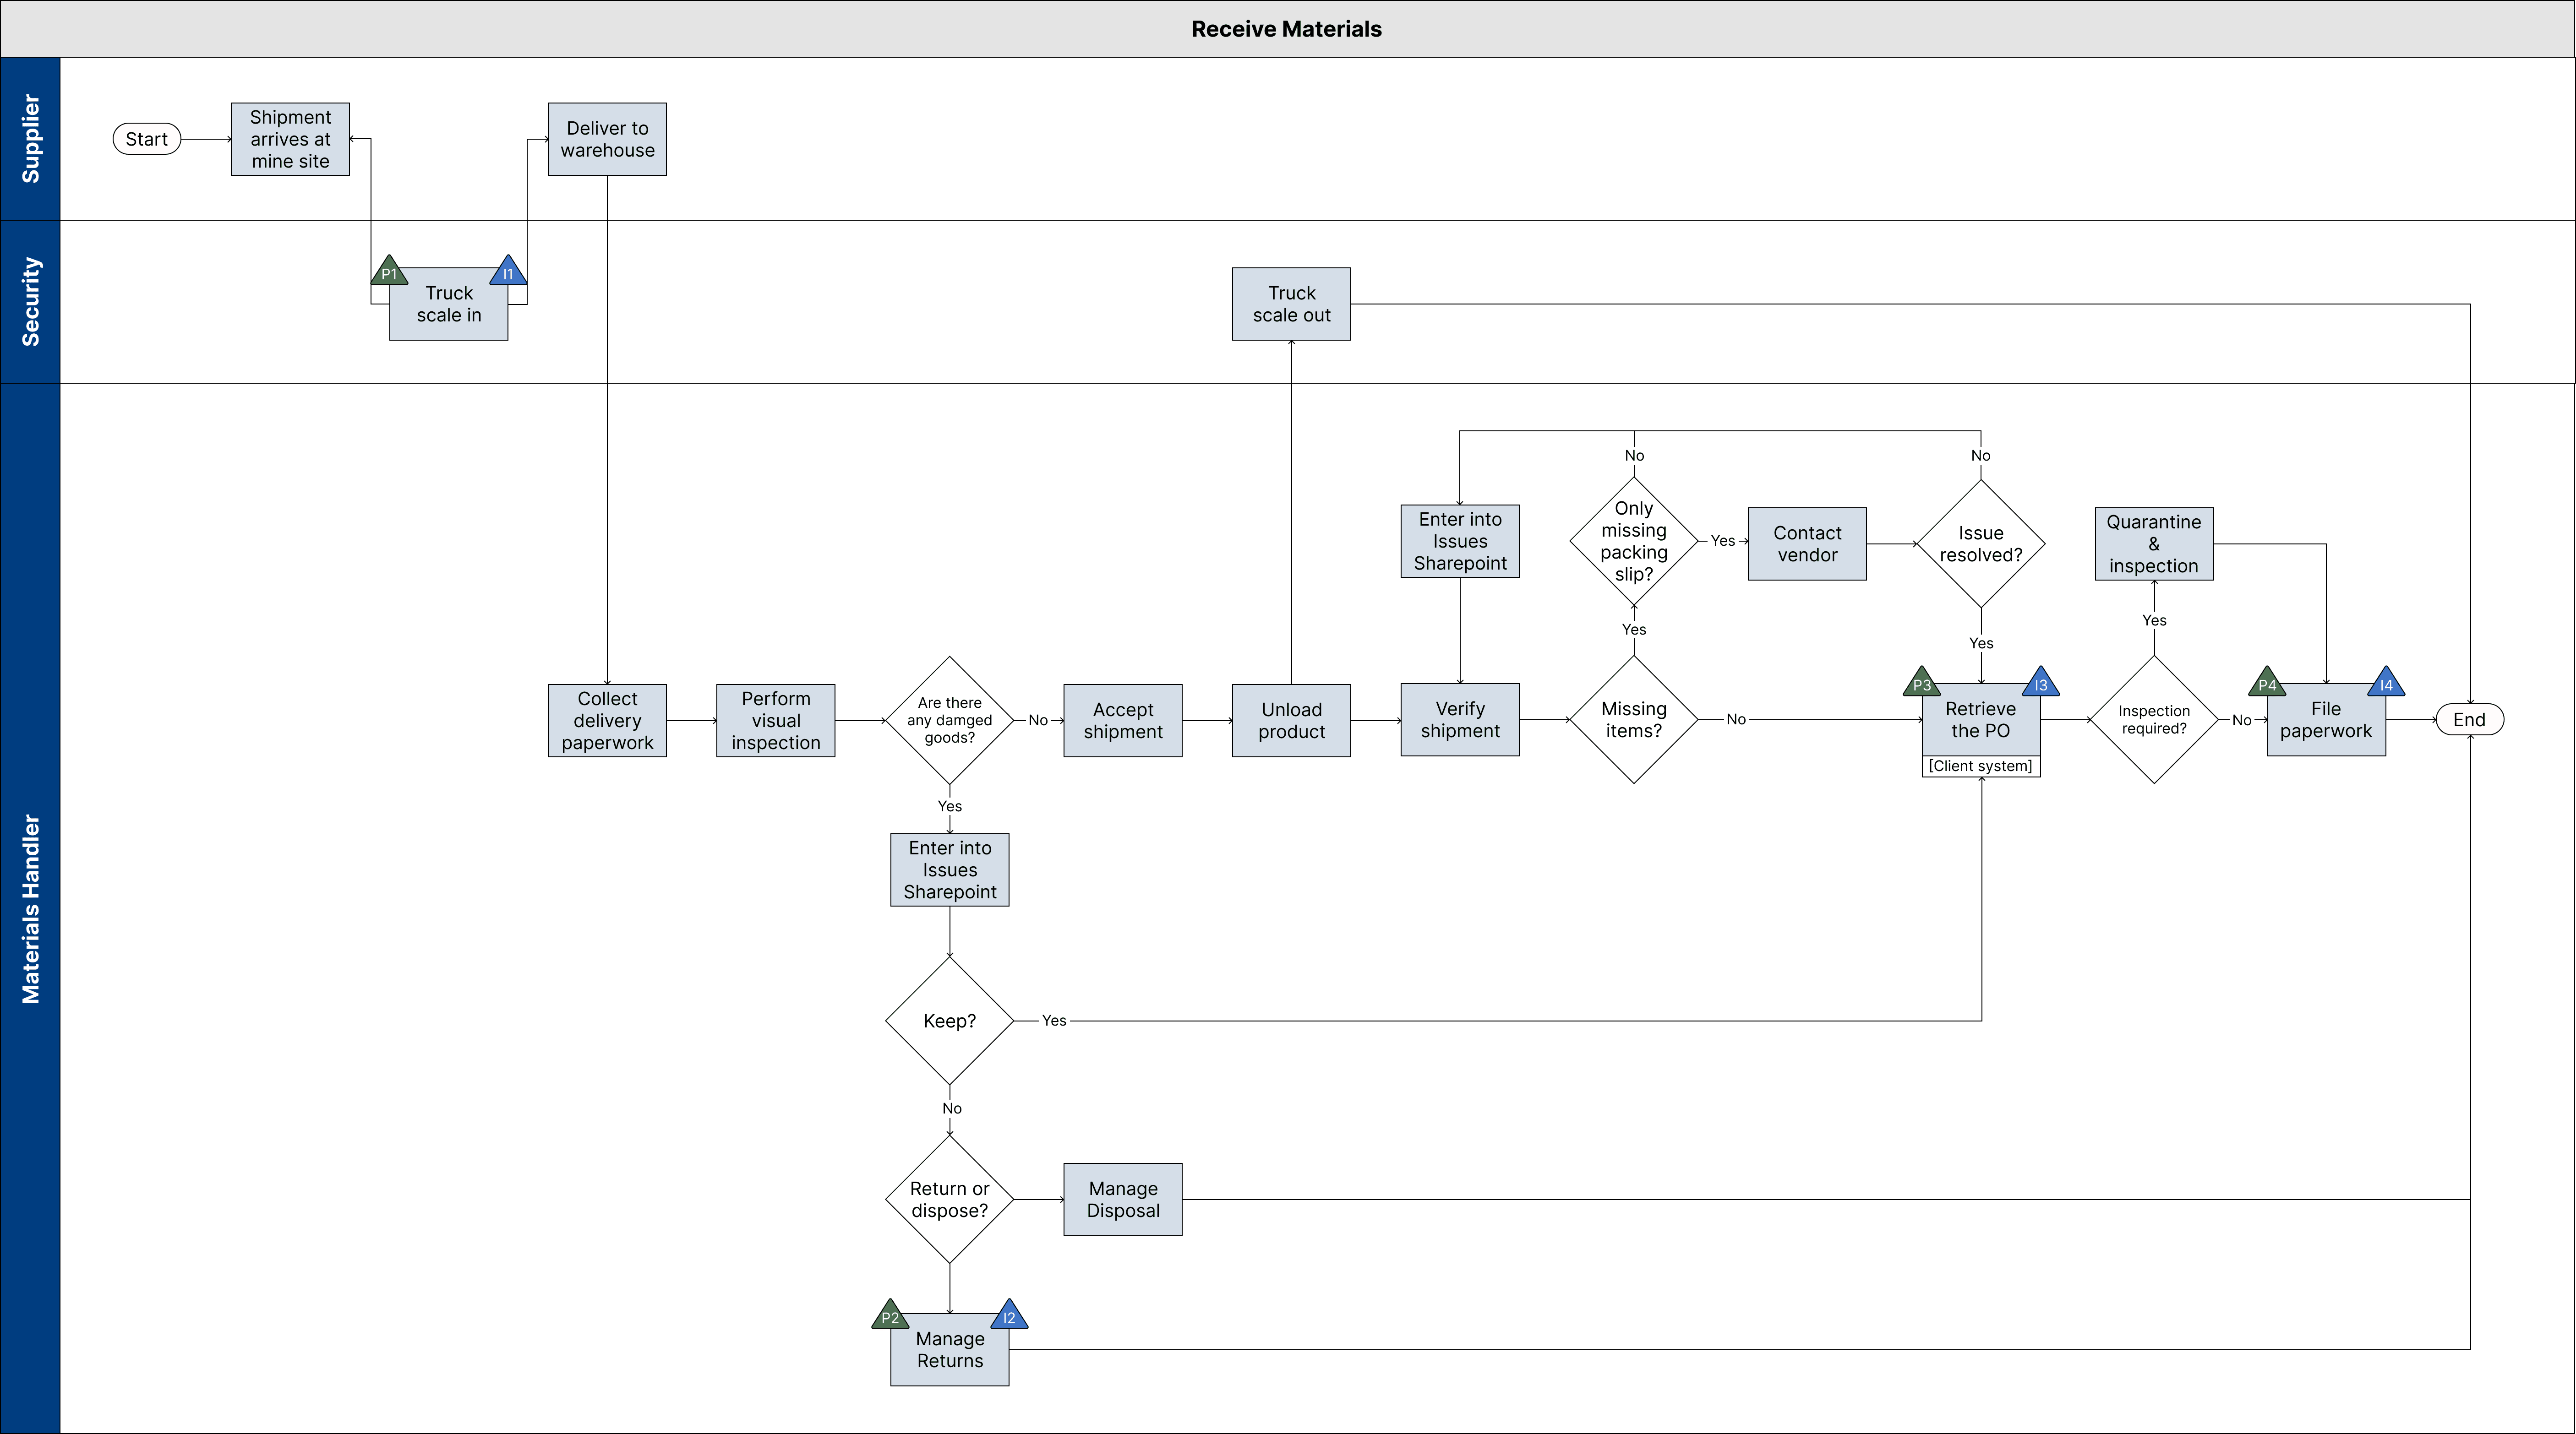Image resolution: width=2576 pixels, height=1434 pixels.
Task: Select the 'Manage Disposal' process box
Action: (1122, 1199)
